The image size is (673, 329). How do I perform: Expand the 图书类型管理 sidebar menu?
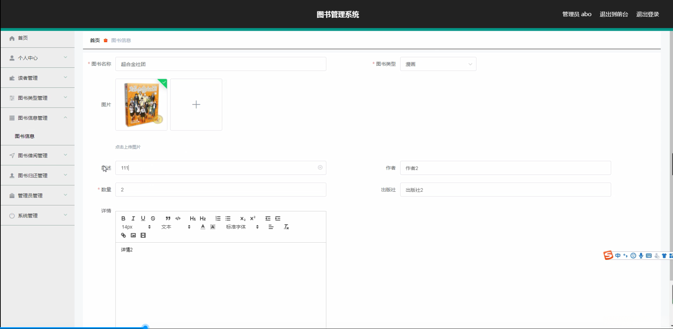(38, 98)
